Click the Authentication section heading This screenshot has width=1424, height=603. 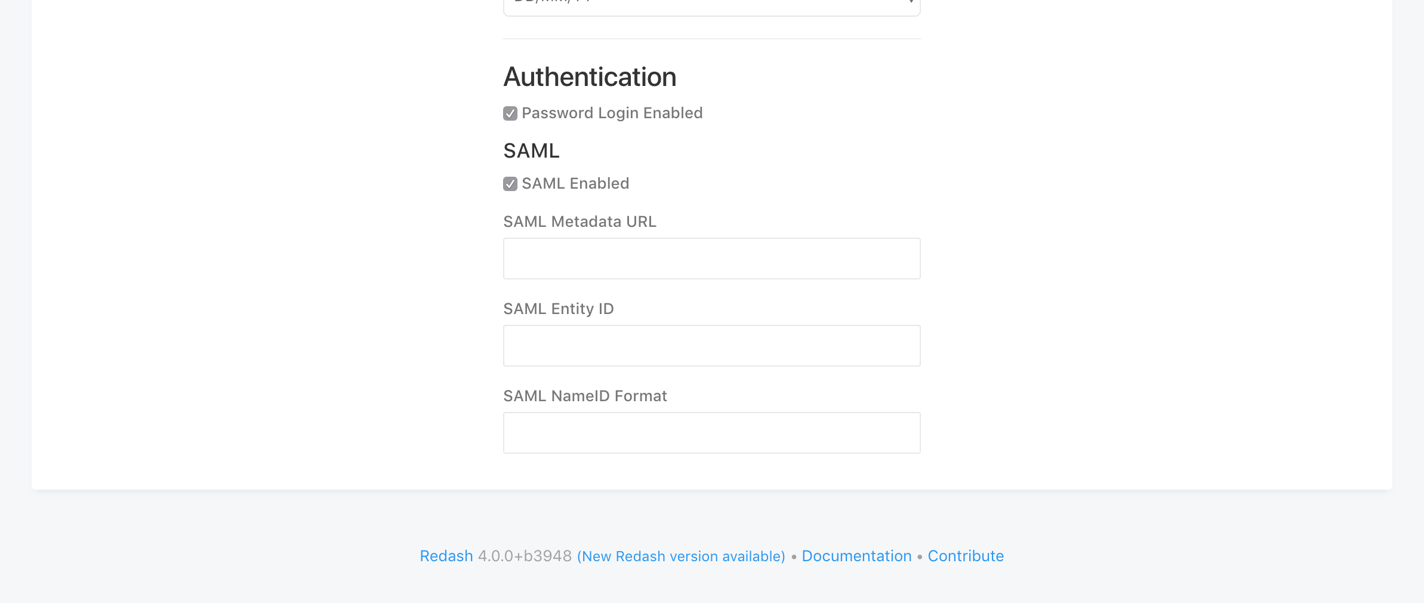point(590,77)
